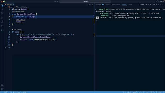This screenshot has height=93, width=165.
Task: Click 'UTF-8' encoding in status bar
Action: tap(140, 92)
